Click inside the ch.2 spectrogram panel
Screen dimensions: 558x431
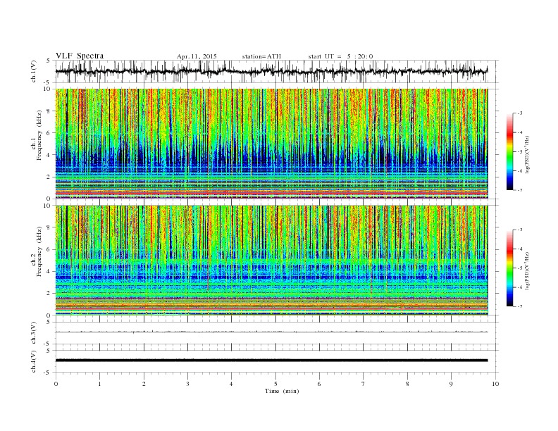(271, 261)
